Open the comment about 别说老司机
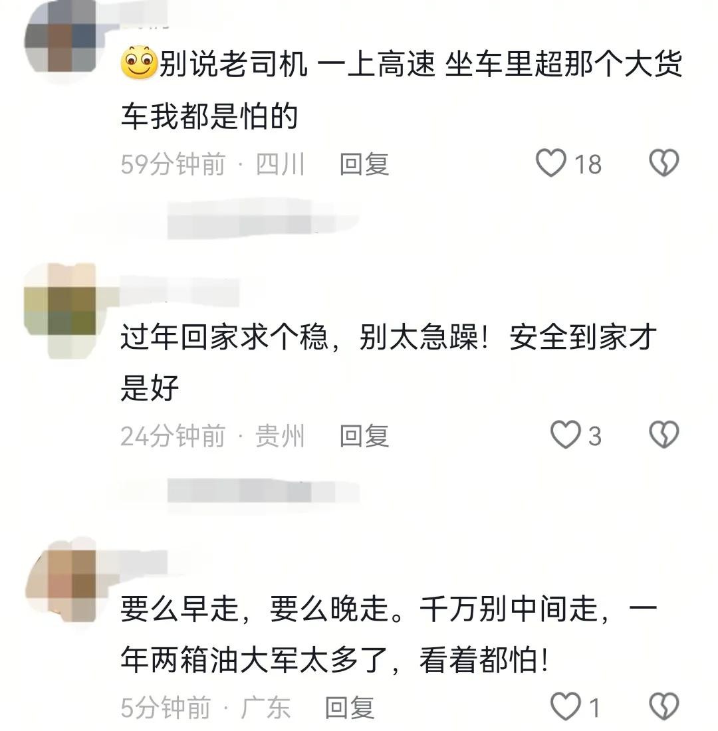The width and height of the screenshot is (718, 731). coord(402,90)
